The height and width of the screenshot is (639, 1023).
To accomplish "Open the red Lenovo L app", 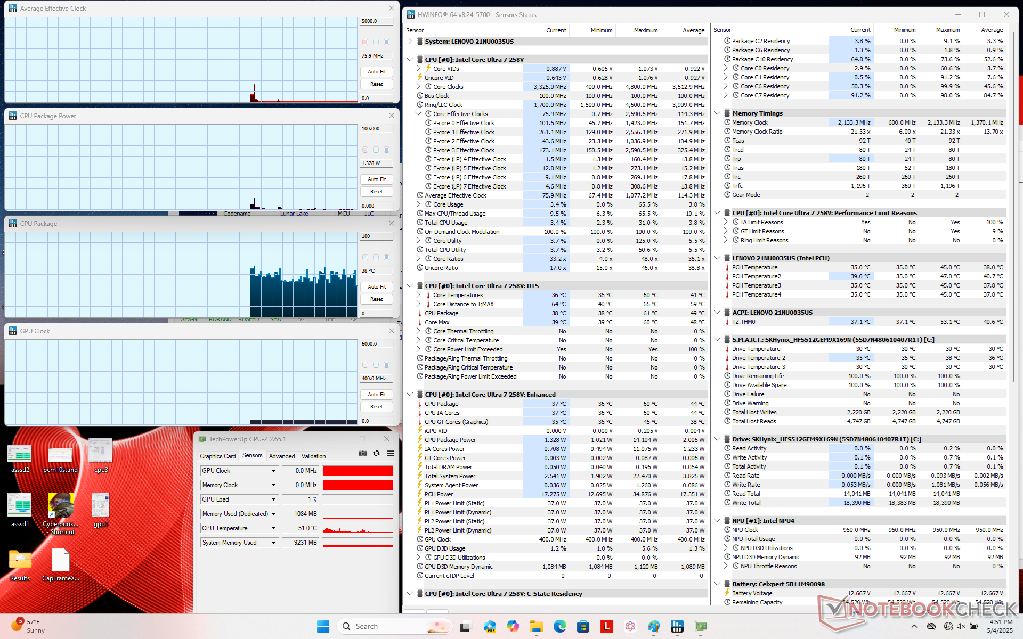I will click(x=607, y=626).
